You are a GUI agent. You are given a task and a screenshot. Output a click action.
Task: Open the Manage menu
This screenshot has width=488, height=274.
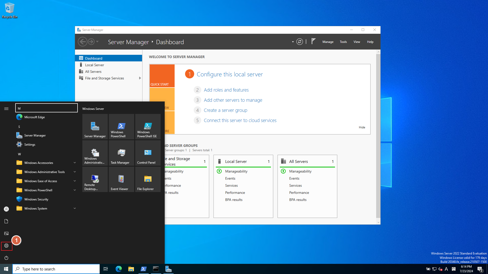pyautogui.click(x=328, y=42)
